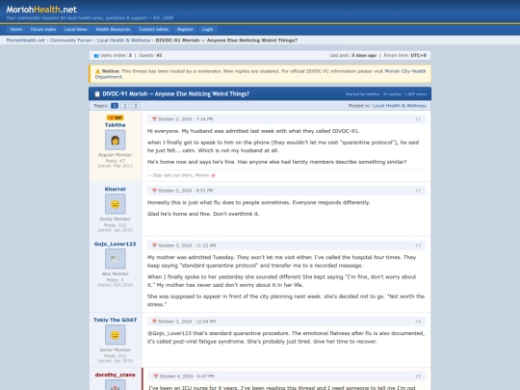Click MoriohHealth.net breadcrumb link
This screenshot has height=390, width=520.
(x=26, y=40)
